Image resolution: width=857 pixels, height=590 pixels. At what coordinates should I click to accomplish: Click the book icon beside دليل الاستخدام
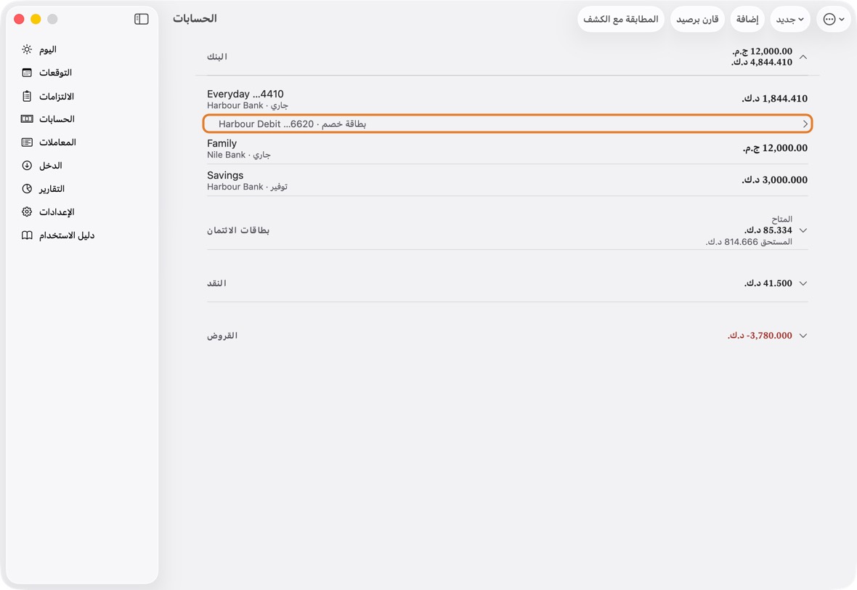pyautogui.click(x=27, y=235)
